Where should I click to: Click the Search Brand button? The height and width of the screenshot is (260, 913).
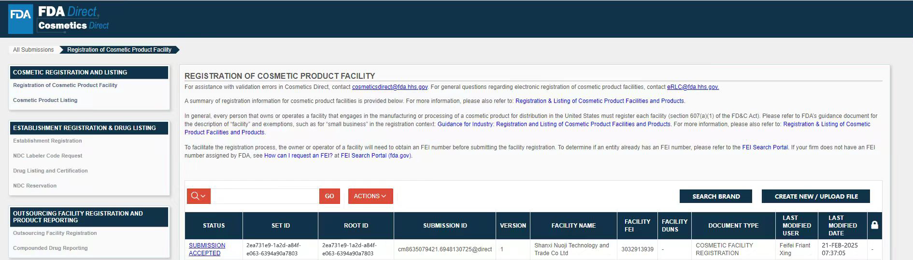[716, 196]
